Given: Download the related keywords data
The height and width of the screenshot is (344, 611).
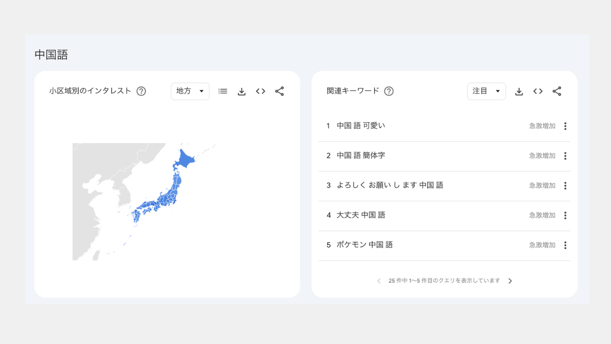Looking at the screenshot, I should (519, 91).
